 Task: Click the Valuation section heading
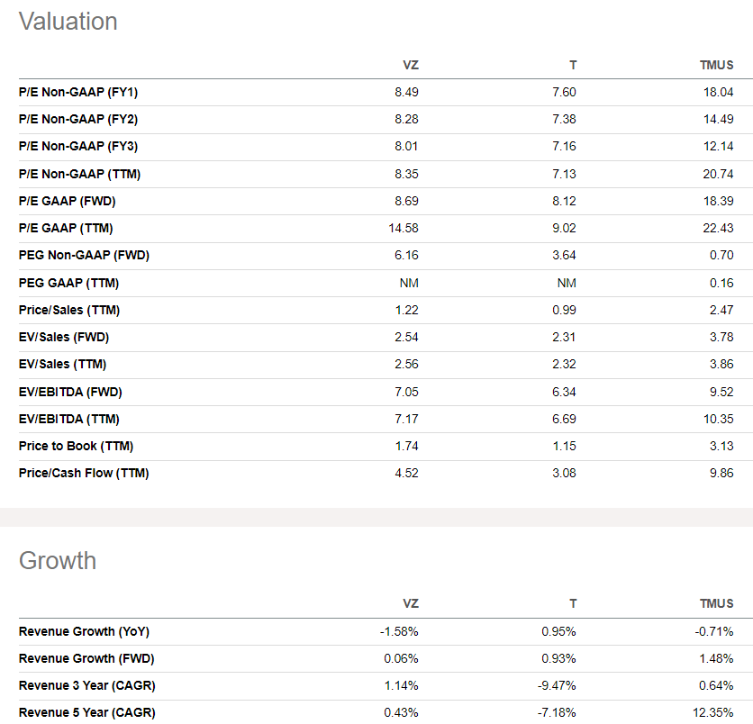point(68,21)
